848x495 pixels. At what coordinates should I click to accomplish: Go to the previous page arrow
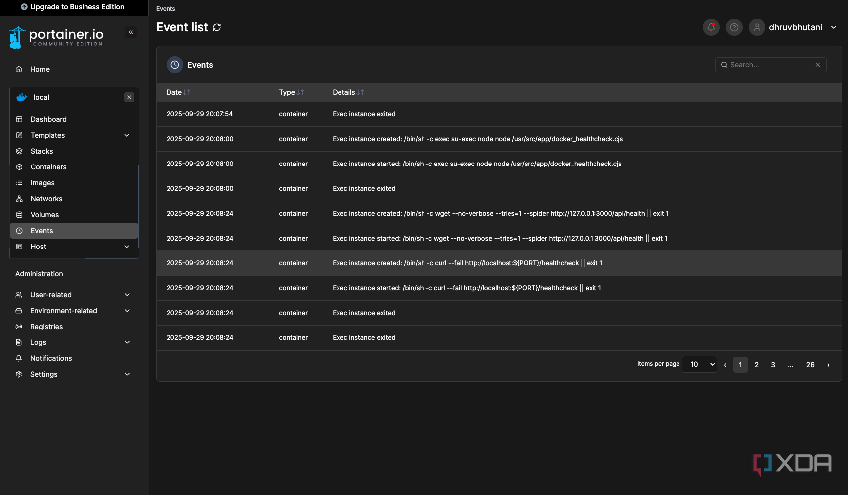tap(725, 365)
